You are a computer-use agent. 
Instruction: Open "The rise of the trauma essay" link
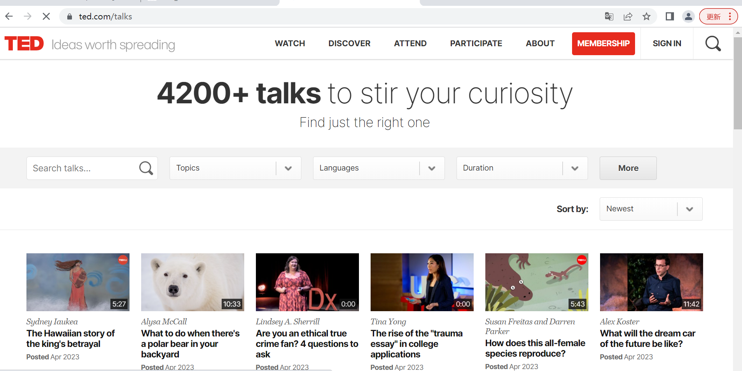coord(416,344)
